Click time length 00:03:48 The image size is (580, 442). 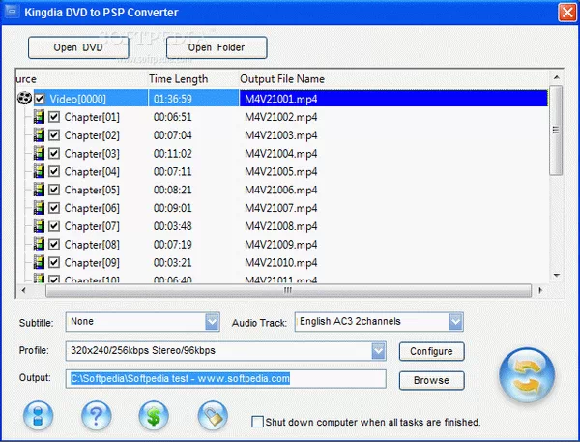pos(173,225)
